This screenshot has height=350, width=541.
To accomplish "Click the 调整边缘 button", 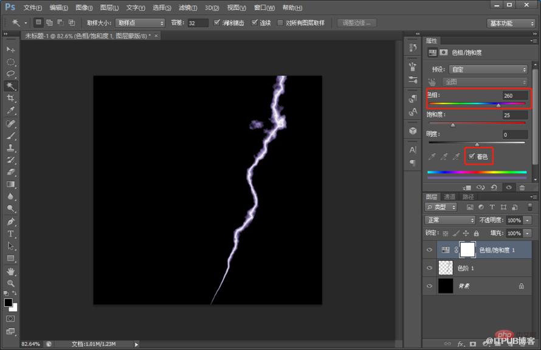I will pos(356,23).
